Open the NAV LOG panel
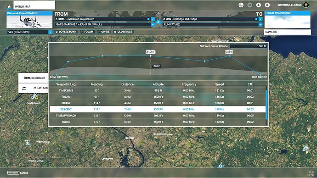 tap(287, 32)
